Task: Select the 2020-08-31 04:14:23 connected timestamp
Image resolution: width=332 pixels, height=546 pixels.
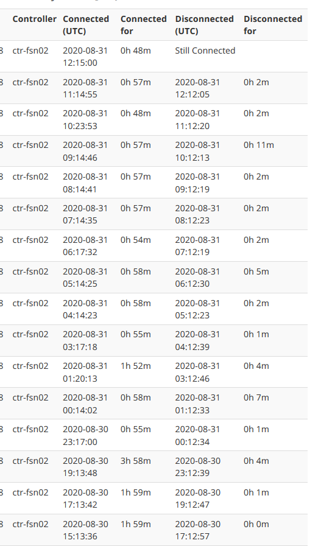Action: pos(85,309)
